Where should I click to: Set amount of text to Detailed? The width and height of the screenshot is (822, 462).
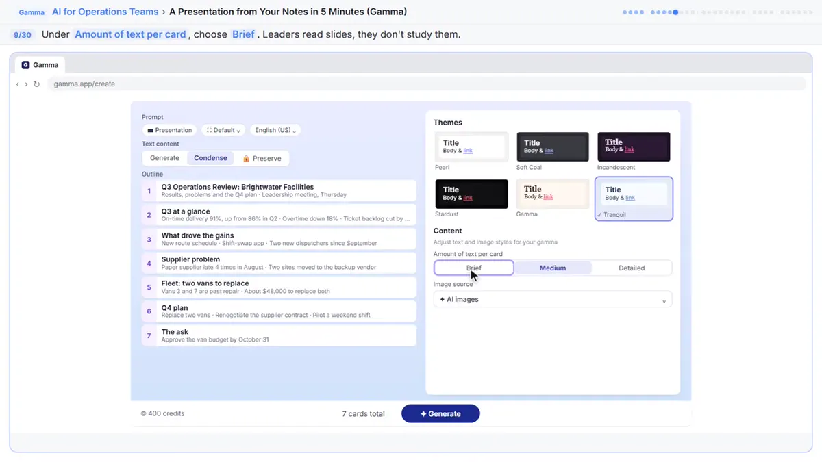pos(632,268)
